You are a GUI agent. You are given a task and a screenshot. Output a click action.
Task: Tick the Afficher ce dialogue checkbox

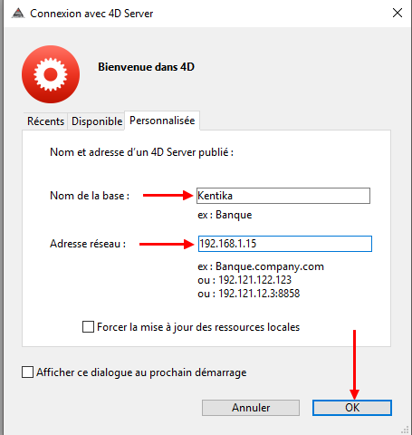tap(27, 372)
